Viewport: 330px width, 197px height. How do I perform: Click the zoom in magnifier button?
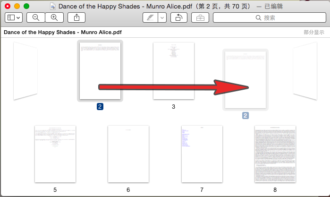pos(54,17)
